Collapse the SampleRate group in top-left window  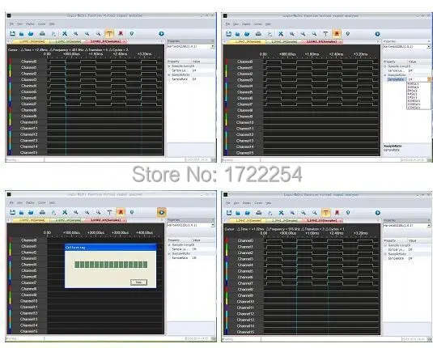coord(169,74)
